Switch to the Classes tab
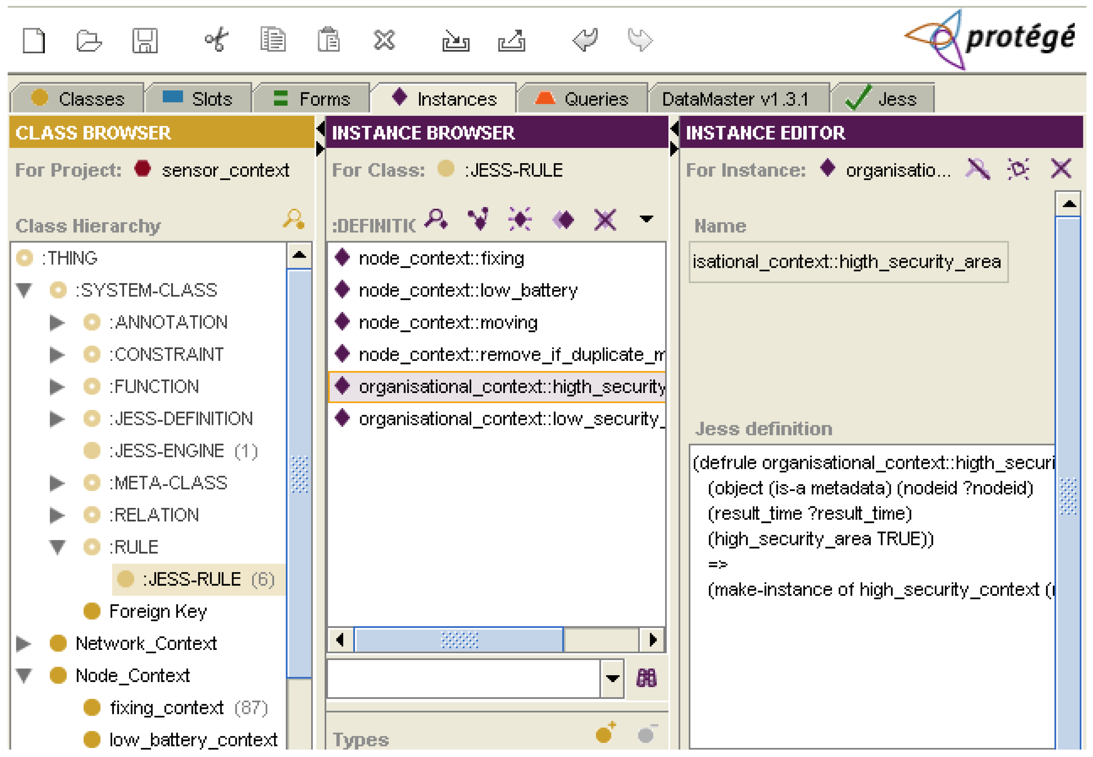The width and height of the screenshot is (1093, 757). tap(78, 99)
